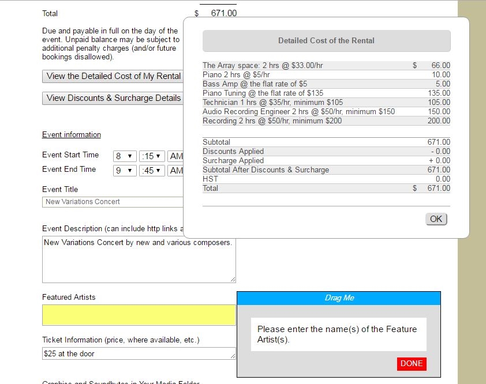Click OK in the Detailed Cost dialog

(436, 219)
